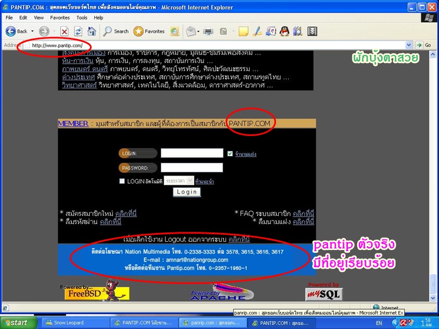The width and height of the screenshot is (439, 329).
Task: Open the ระยะเวลา duration dropdown
Action: click(179, 181)
